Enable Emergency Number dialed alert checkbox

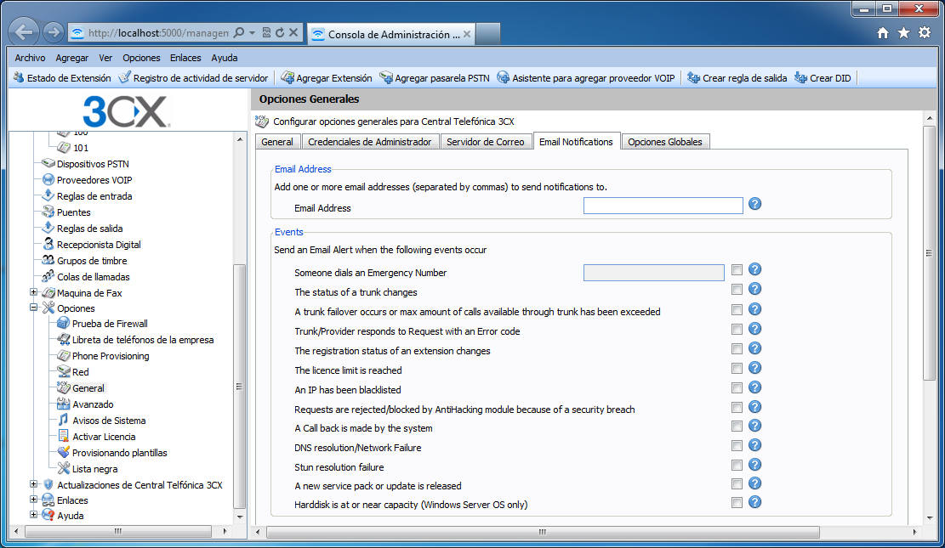click(x=737, y=270)
